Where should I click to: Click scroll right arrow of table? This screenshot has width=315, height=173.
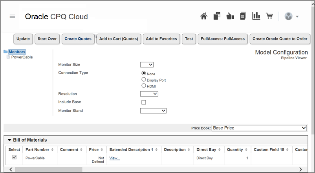(x=300, y=169)
